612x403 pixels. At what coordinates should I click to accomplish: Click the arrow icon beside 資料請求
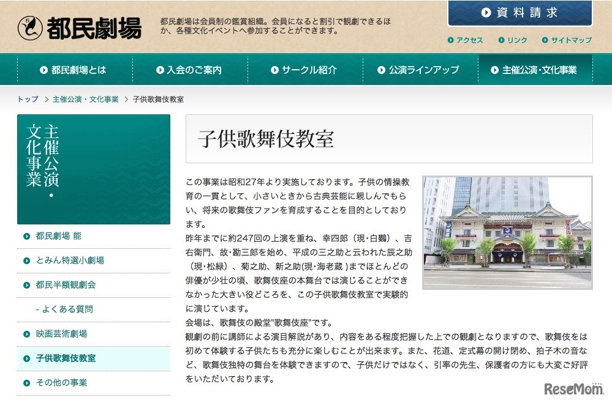click(x=486, y=11)
